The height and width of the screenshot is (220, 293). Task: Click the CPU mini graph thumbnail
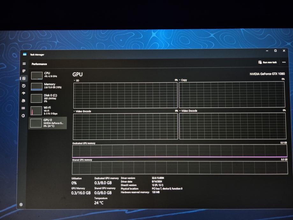(x=37, y=76)
